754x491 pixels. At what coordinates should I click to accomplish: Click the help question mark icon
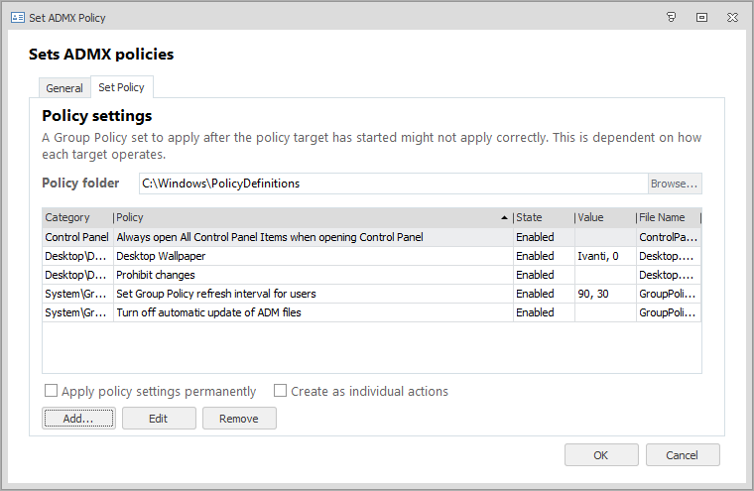tap(672, 17)
